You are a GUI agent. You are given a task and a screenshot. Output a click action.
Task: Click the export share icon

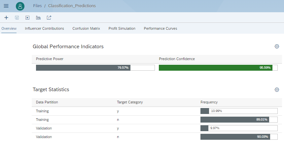pyautogui.click(x=49, y=18)
